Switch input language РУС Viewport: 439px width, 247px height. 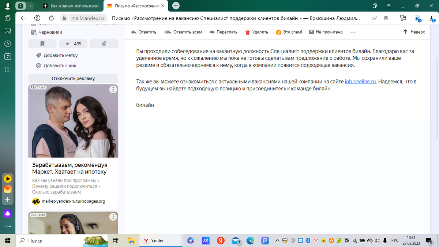coord(395,240)
